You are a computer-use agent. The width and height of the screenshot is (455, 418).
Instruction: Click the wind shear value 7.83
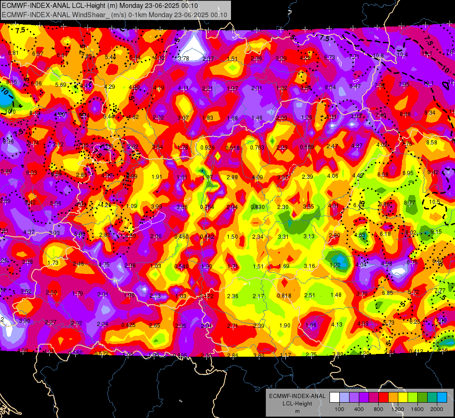86,56
